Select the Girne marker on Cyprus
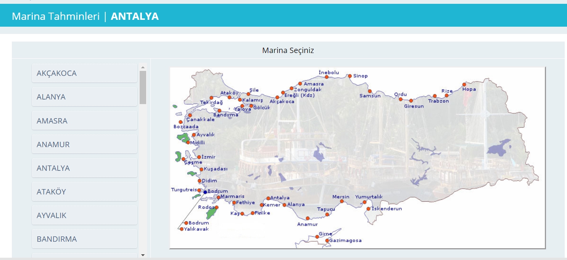567x260 pixels. 317,236
